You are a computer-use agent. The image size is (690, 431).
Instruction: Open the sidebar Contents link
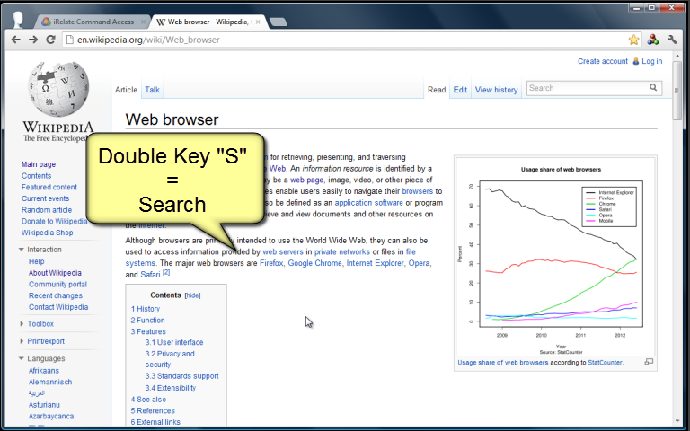[x=37, y=175]
